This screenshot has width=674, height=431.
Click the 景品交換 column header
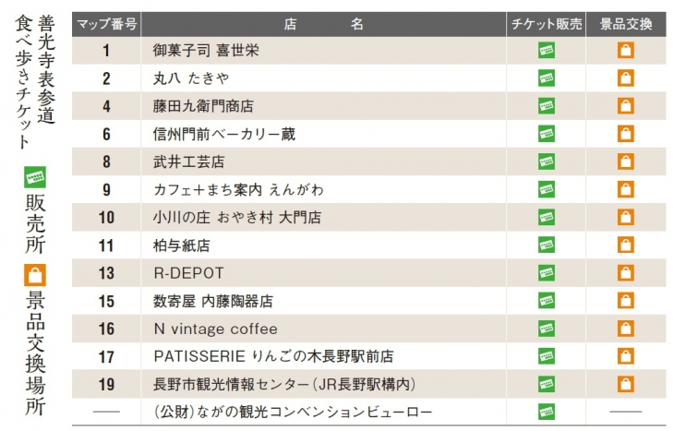point(625,25)
